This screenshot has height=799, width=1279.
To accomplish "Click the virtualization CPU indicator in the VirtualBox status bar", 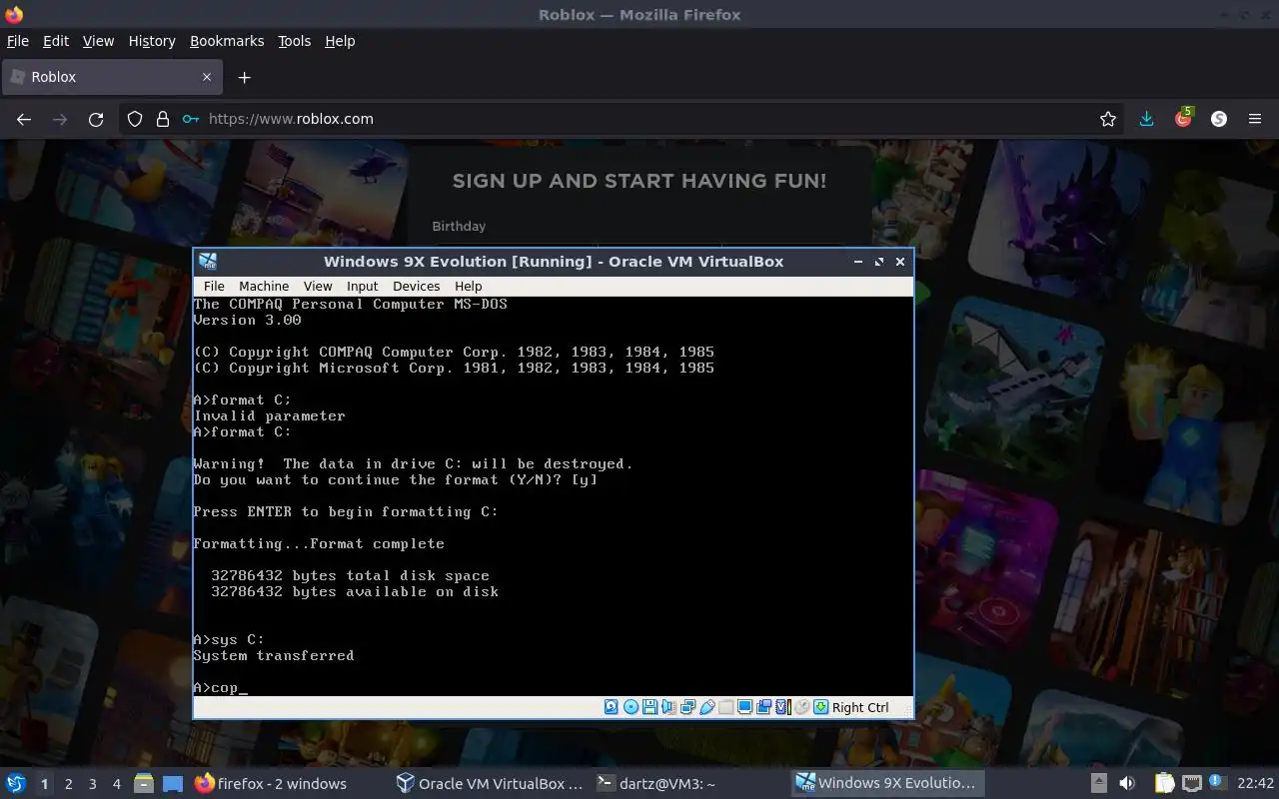I will coord(783,707).
